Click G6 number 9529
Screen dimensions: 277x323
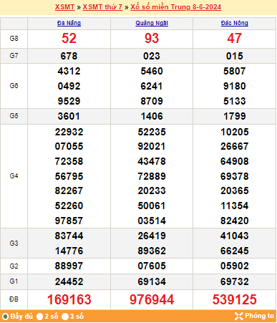(69, 101)
